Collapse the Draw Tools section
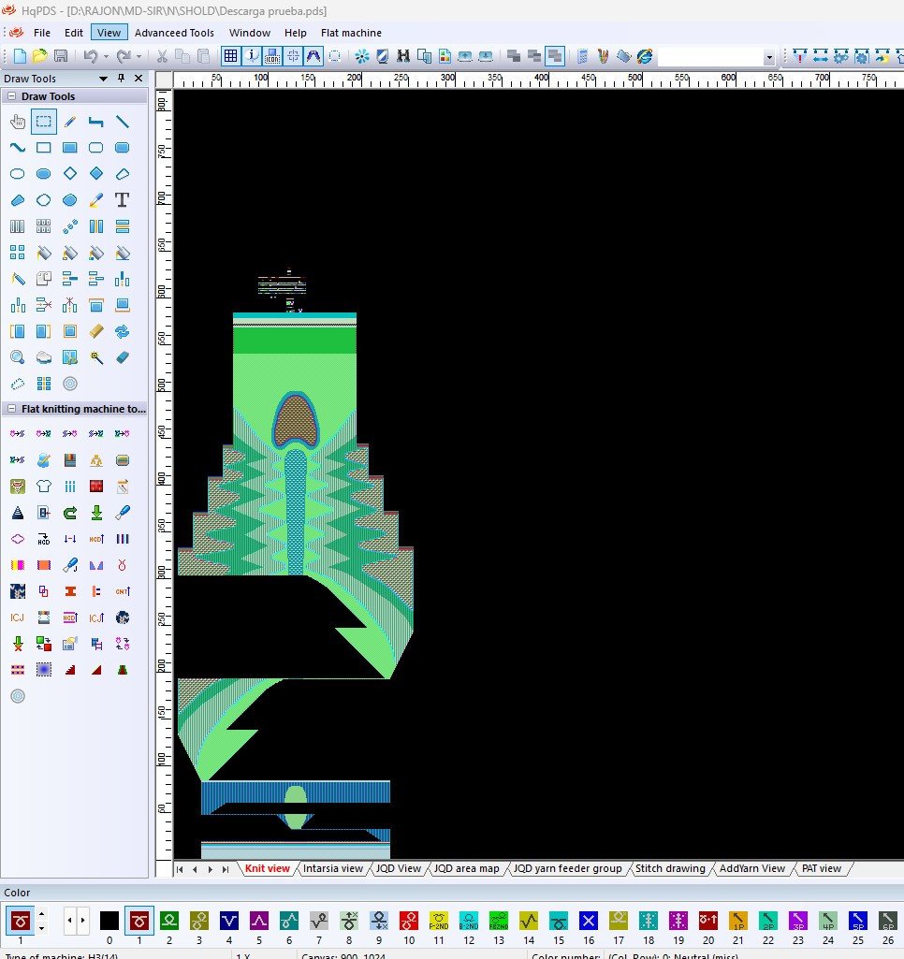This screenshot has height=959, width=904. (x=11, y=96)
